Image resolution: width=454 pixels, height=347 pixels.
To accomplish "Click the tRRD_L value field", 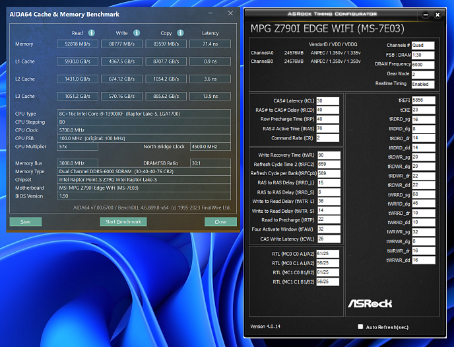I will click(329, 183).
